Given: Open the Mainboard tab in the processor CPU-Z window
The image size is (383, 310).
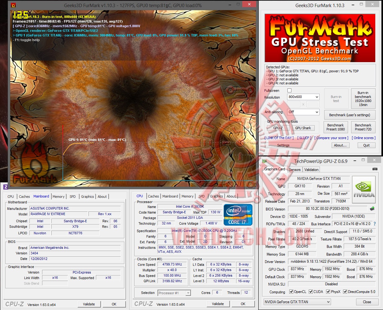Looking at the screenshot, I should coord(170,196).
